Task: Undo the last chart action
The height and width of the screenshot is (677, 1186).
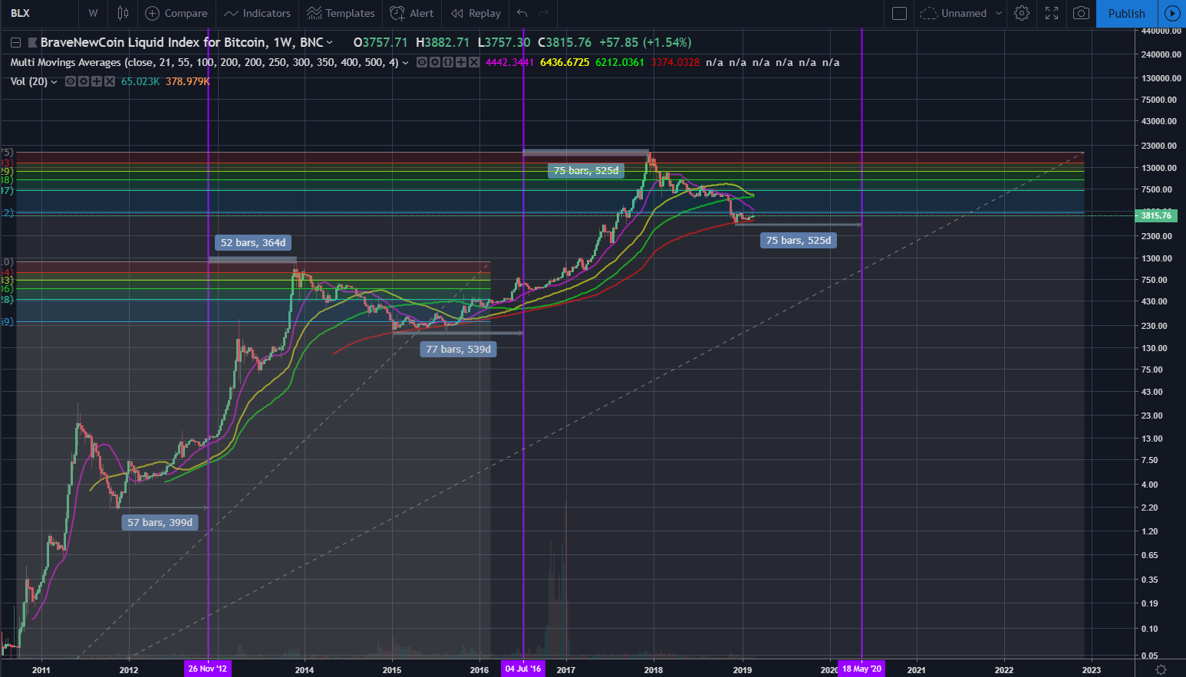Action: (x=522, y=13)
